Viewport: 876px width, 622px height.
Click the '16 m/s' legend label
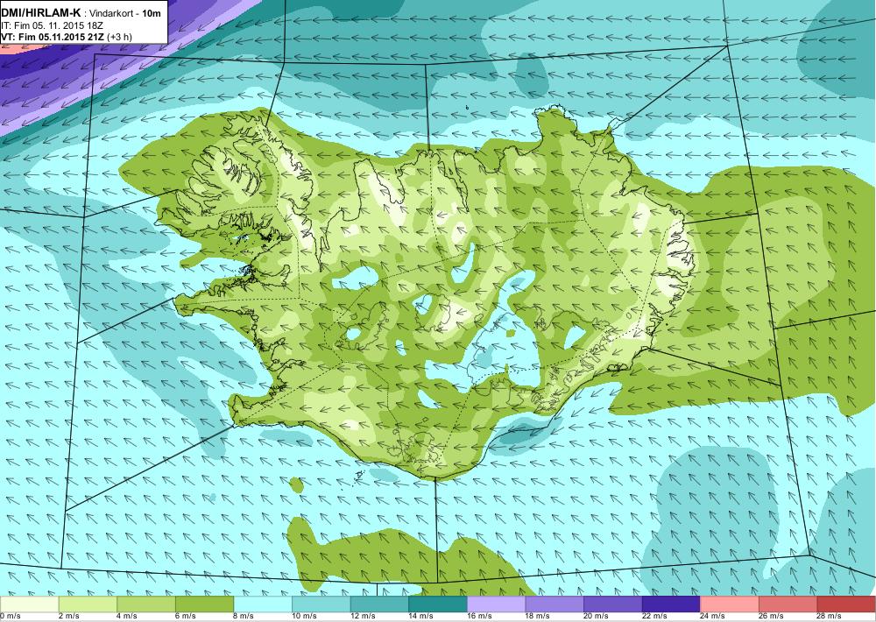[x=480, y=616]
